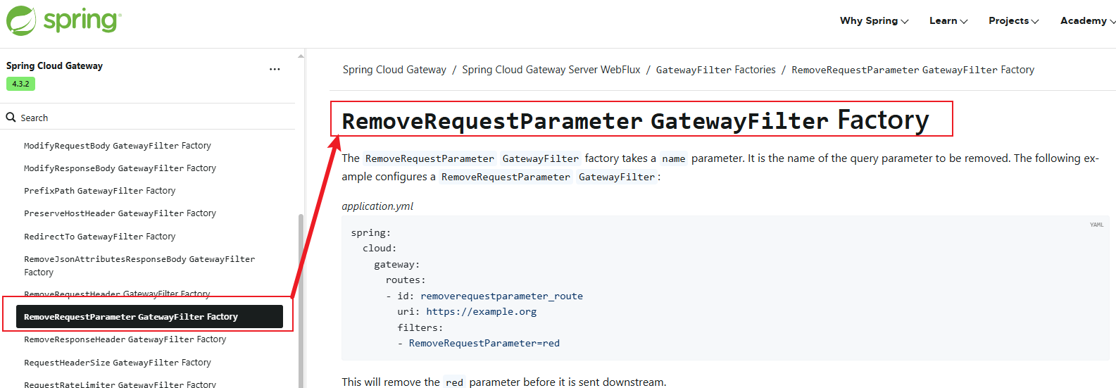Expand the Academy menu
1116x388 pixels.
click(x=1088, y=20)
